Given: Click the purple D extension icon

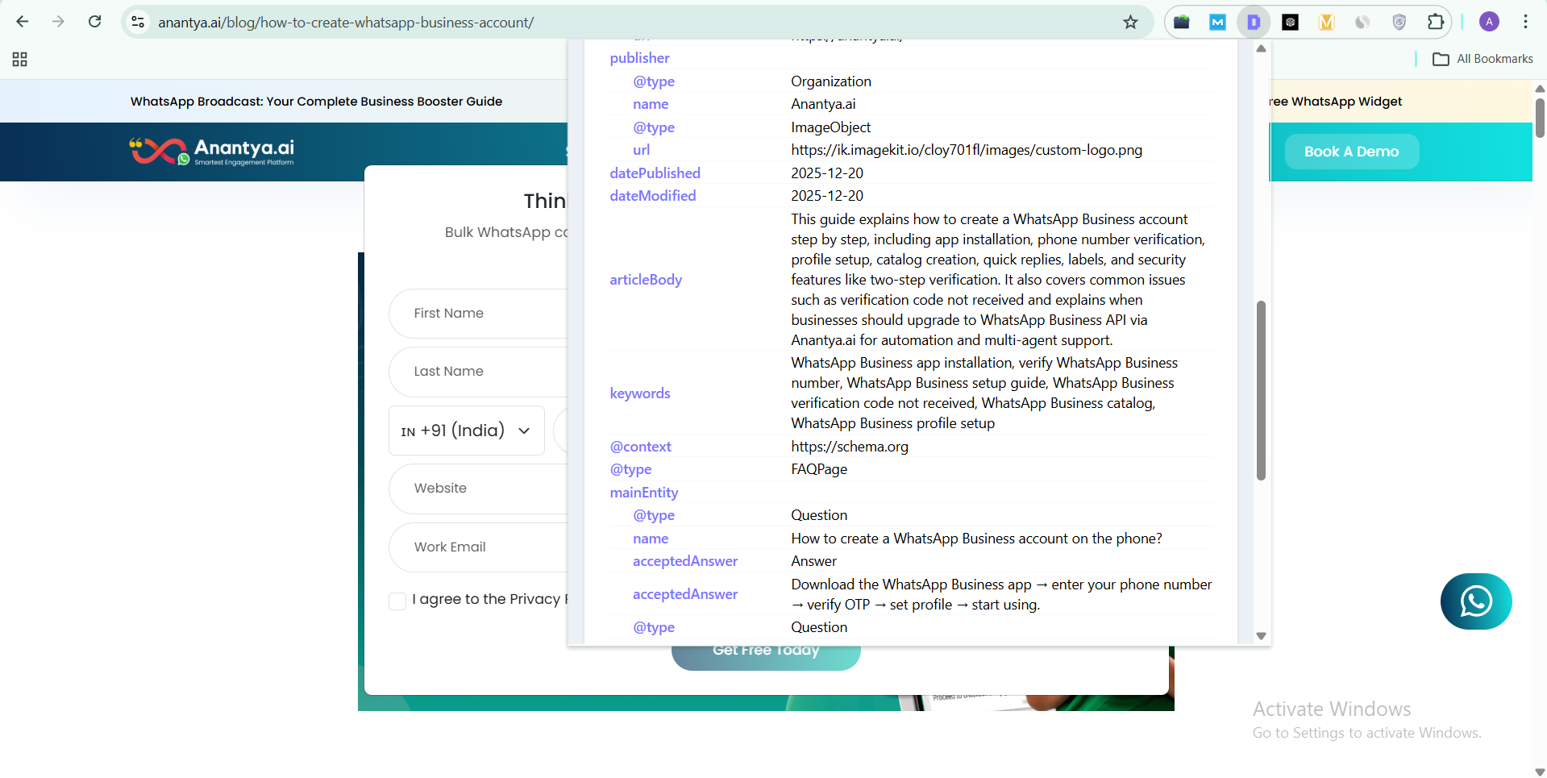Looking at the screenshot, I should click(1254, 22).
